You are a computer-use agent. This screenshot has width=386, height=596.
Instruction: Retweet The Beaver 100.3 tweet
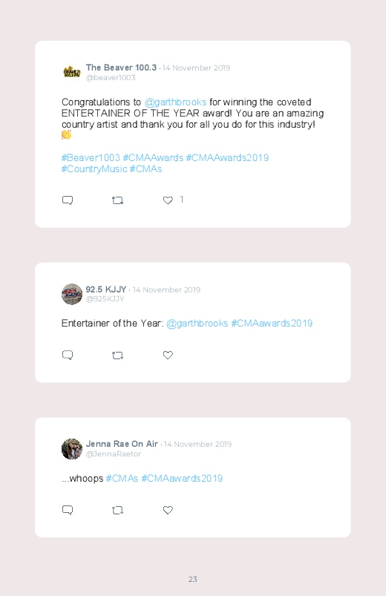pyautogui.click(x=117, y=200)
